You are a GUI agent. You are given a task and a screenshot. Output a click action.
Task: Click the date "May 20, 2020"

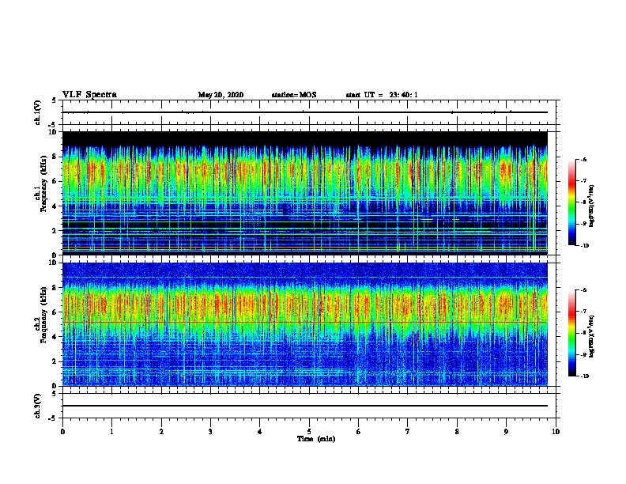(x=221, y=95)
